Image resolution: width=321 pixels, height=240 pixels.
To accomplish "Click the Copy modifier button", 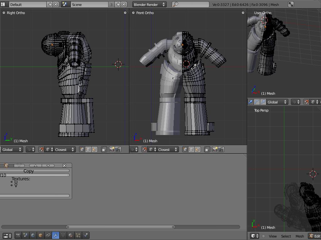I will [34, 171].
